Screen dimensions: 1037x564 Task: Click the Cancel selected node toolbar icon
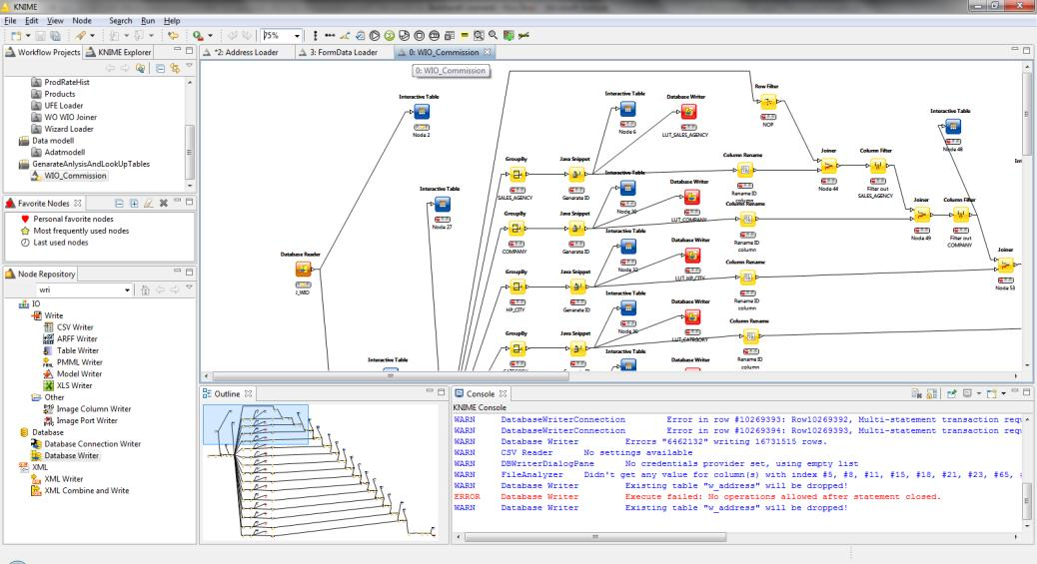[420, 36]
